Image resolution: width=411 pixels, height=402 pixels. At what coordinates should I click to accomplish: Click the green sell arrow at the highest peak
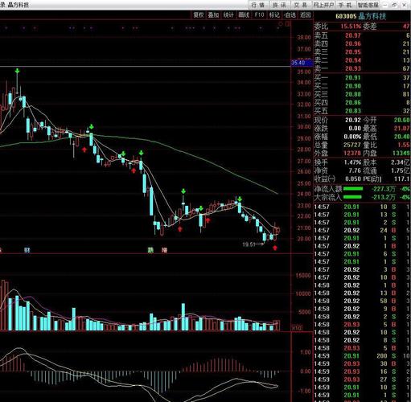tap(17, 71)
